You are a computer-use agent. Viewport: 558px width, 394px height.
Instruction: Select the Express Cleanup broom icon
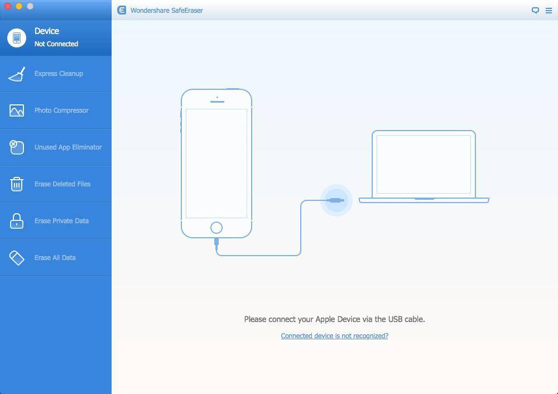[x=17, y=74]
